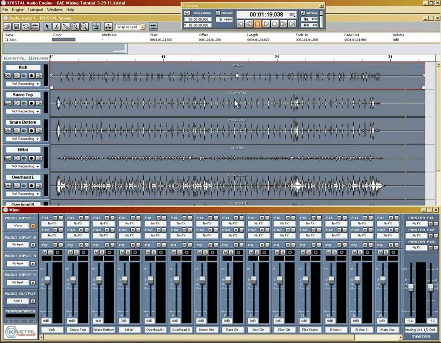Toggle the pre-count icon in Transport

coord(218,13)
